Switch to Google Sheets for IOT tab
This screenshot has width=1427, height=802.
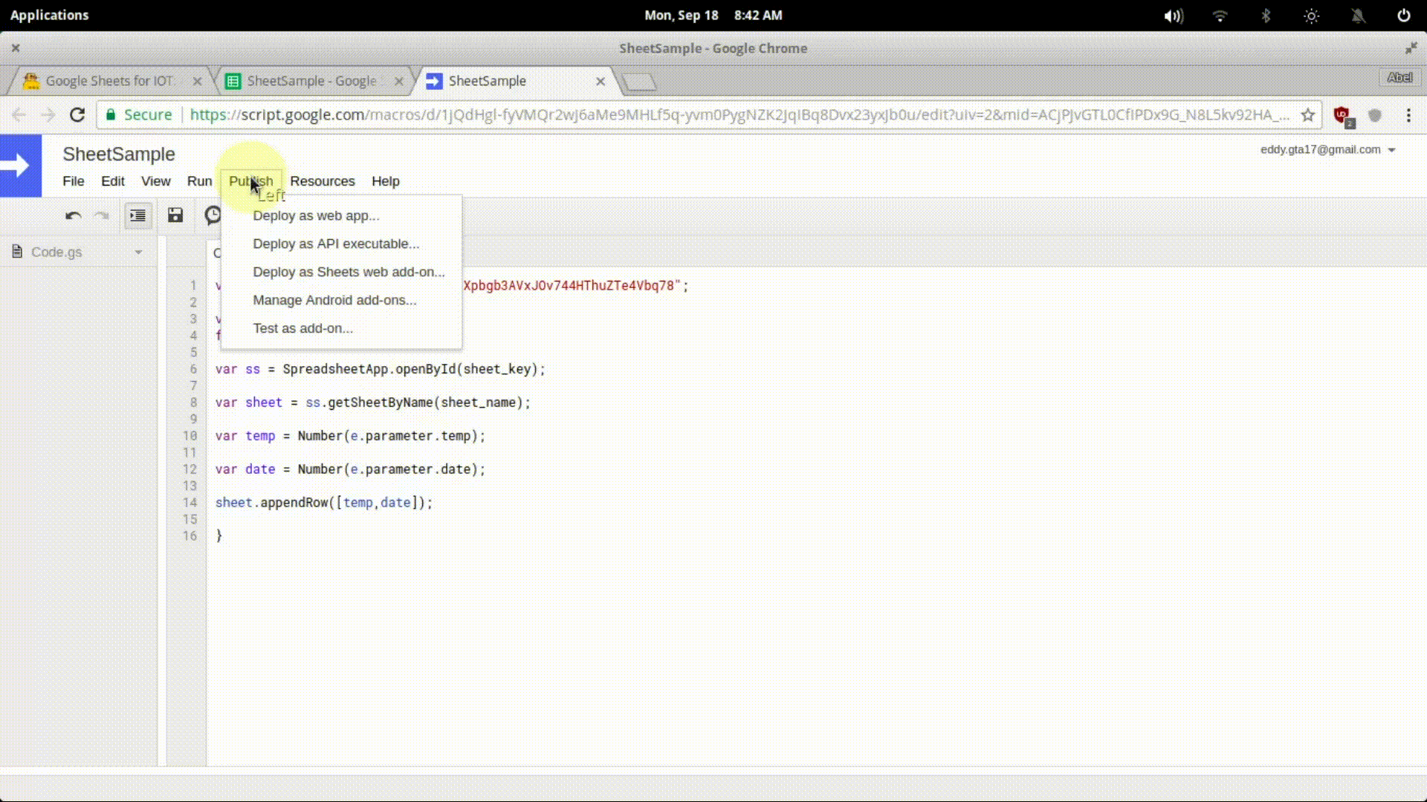point(109,81)
